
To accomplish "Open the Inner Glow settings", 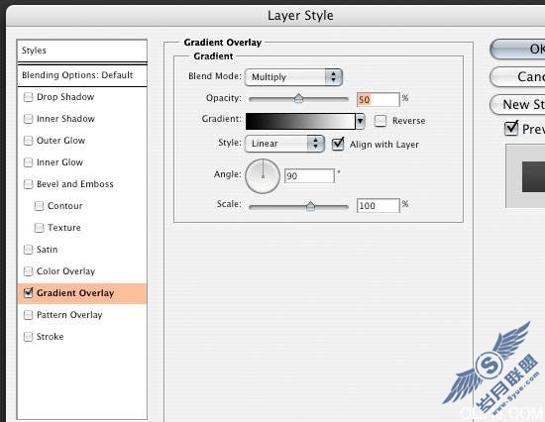I will (59, 162).
